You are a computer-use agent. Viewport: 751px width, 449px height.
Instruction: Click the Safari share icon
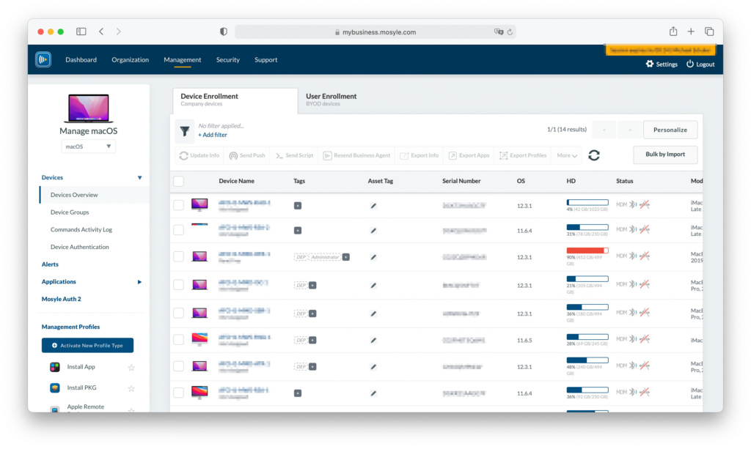[x=673, y=31]
